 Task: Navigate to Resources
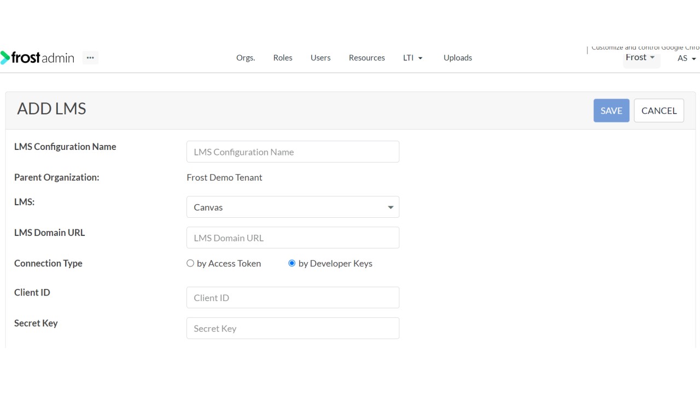pyautogui.click(x=367, y=57)
